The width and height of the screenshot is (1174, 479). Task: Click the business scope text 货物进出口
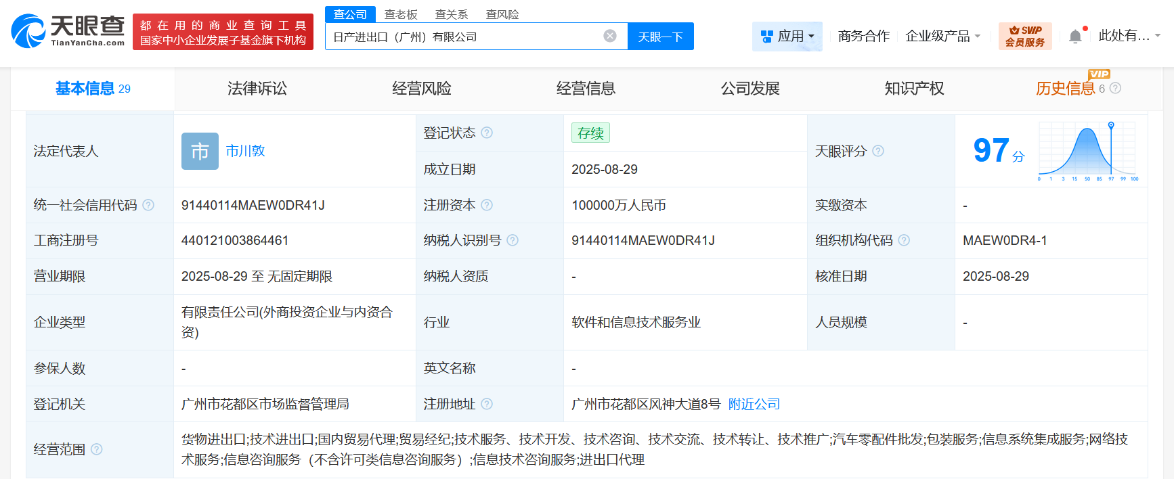(x=213, y=439)
